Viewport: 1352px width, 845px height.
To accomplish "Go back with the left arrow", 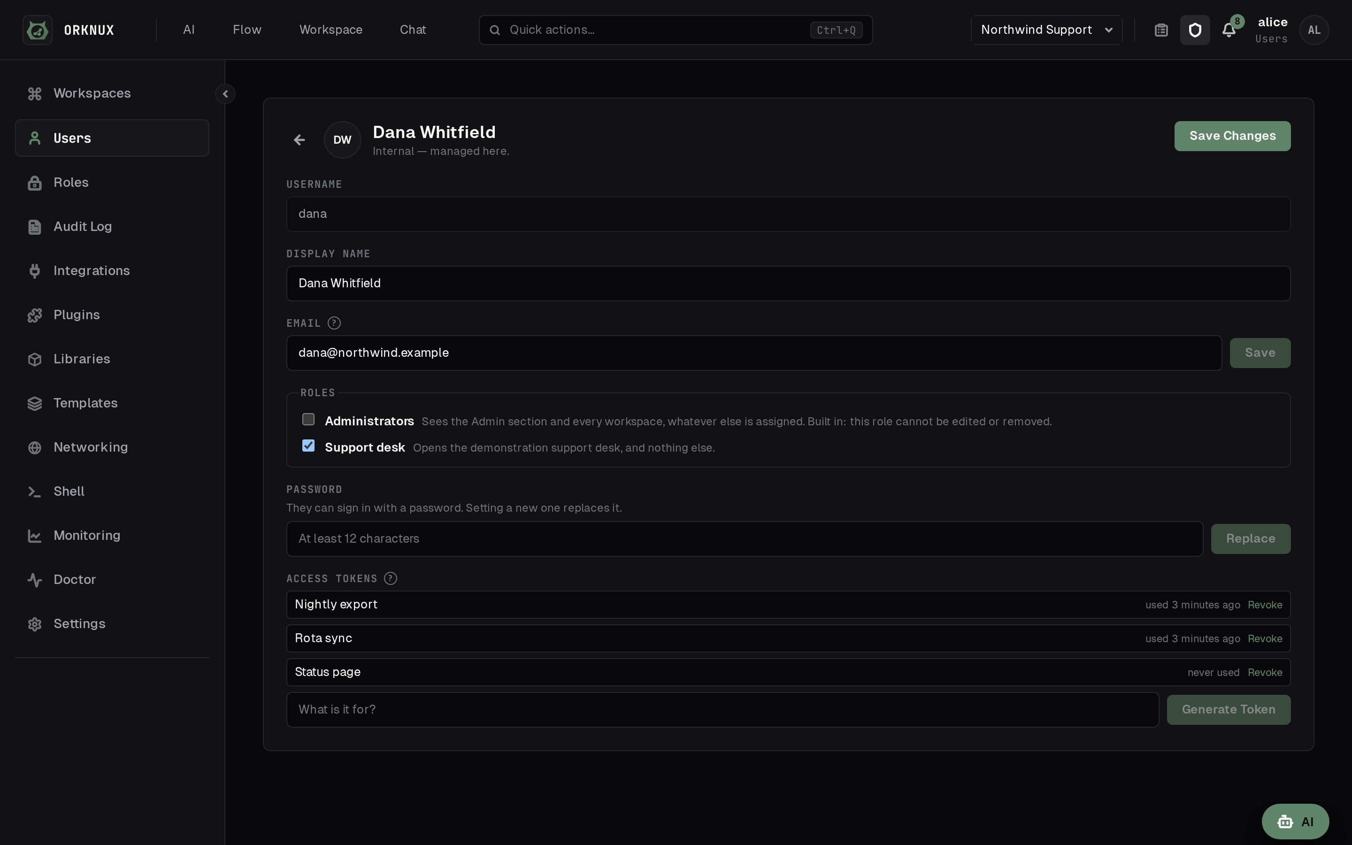I will click(300, 140).
